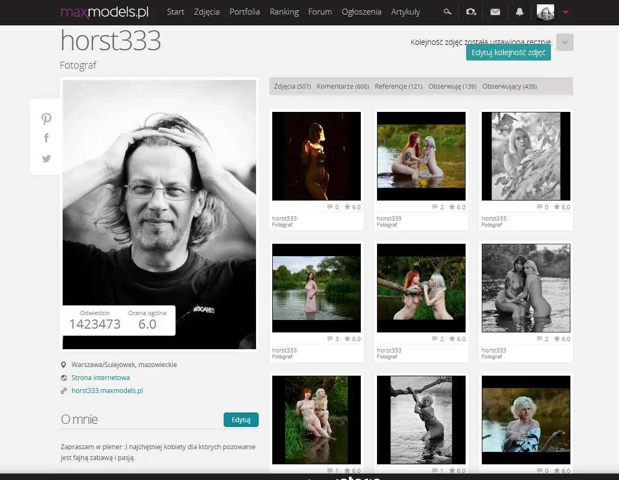Viewport: 619px width, 480px height.
Task: Click the add photo camera icon
Action: 471,12
